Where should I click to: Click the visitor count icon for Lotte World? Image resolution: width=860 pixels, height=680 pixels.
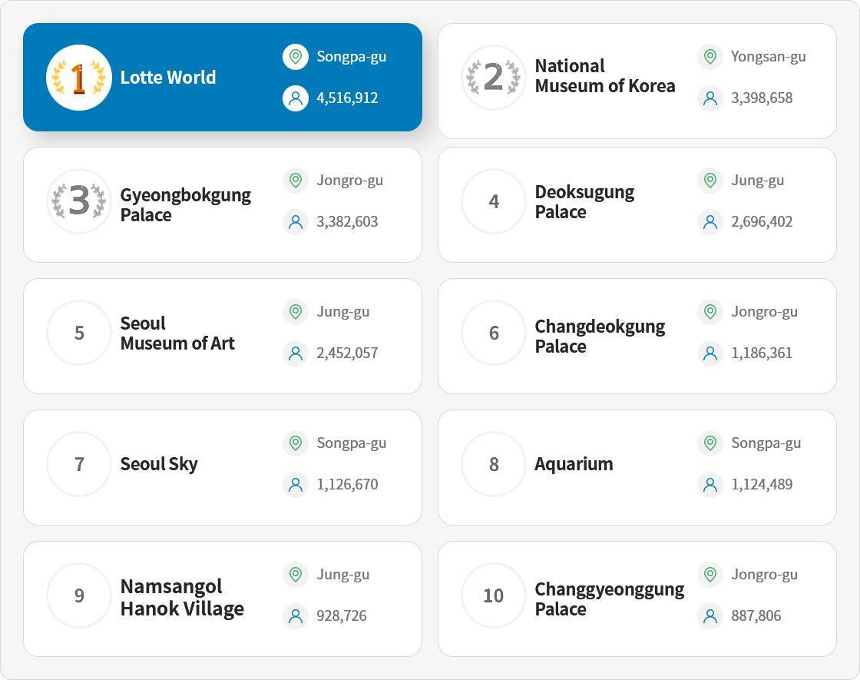coord(295,98)
